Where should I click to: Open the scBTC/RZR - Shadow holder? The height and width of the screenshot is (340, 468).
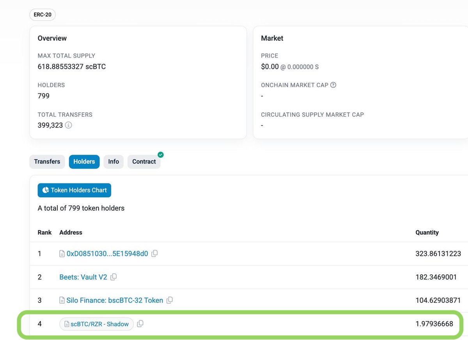click(x=96, y=324)
